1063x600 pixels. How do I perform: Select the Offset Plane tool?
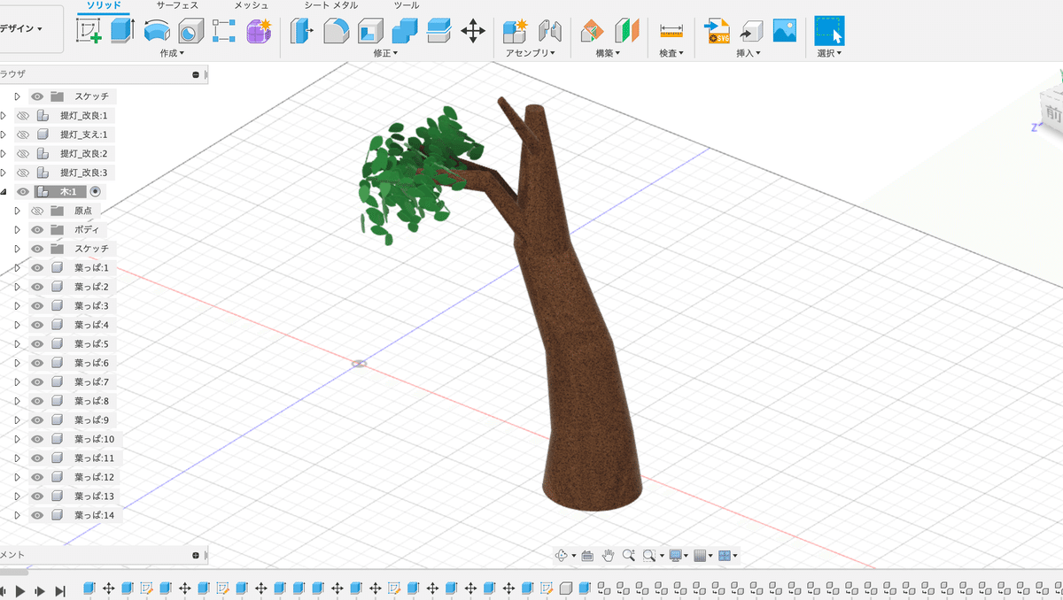tap(592, 32)
